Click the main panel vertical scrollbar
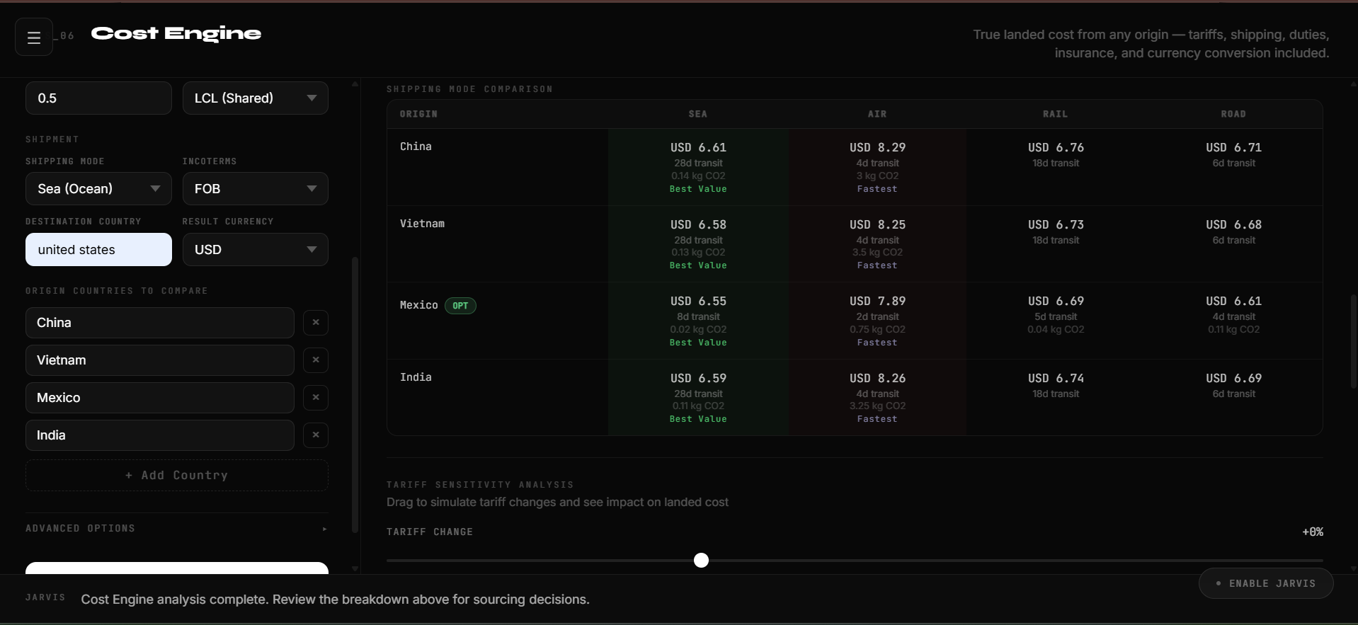1358x625 pixels. point(1354,341)
